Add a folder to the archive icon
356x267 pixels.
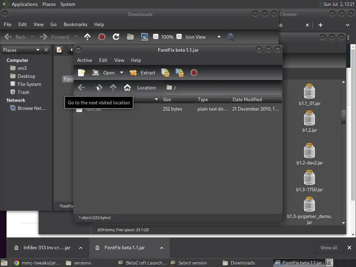coord(180,73)
